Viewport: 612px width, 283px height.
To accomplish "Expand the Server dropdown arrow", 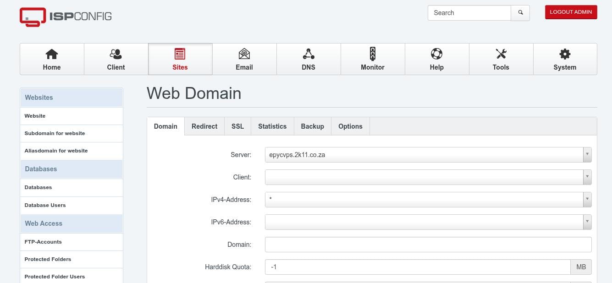I will point(587,155).
